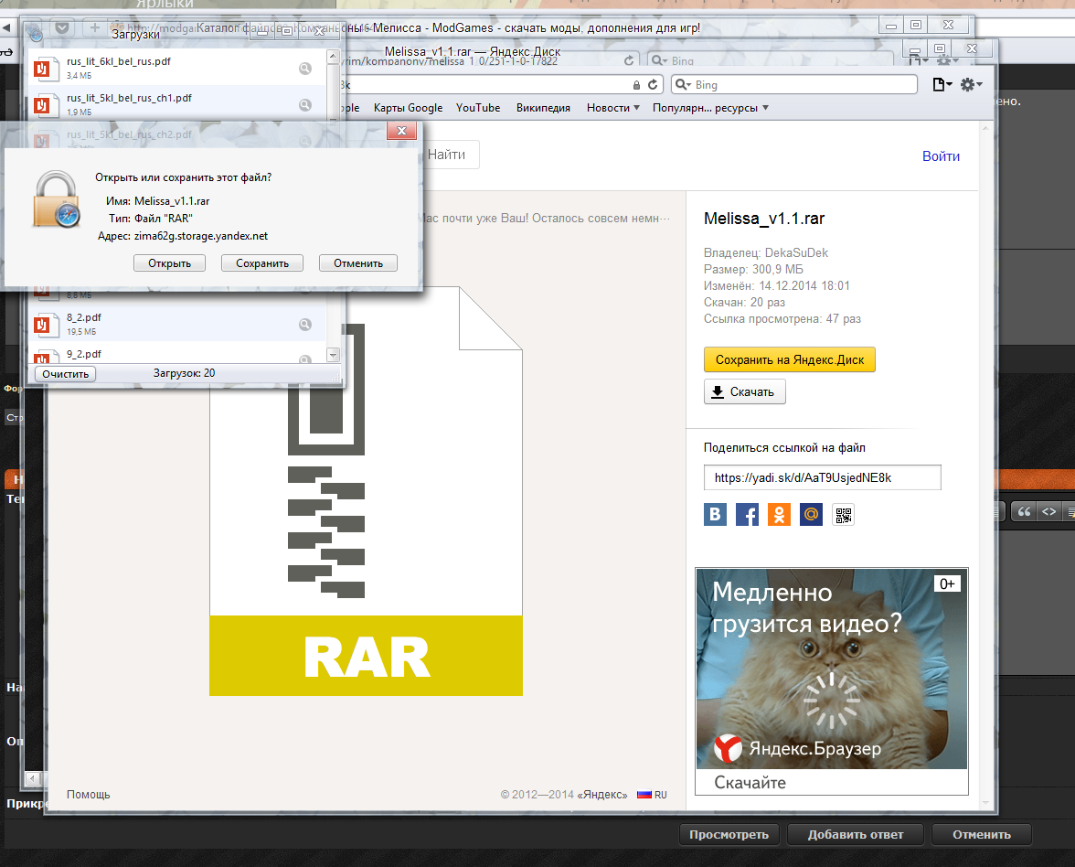The image size is (1075, 867).
Task: Open the Melissa_v1.1.rar file via Открыть
Action: pos(169,263)
